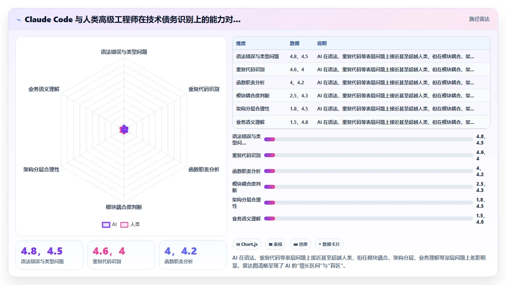Toggle the AI legend in radar chart
506x285 pixels.
[110, 224]
